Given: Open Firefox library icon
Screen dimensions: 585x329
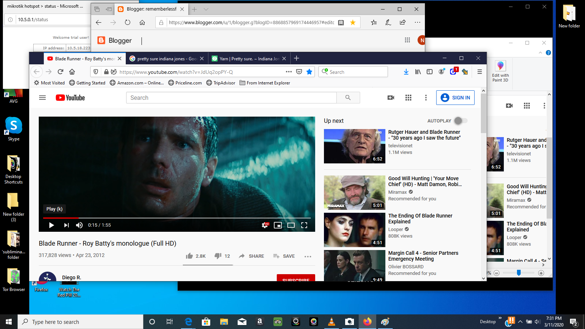Looking at the screenshot, I should (418, 72).
